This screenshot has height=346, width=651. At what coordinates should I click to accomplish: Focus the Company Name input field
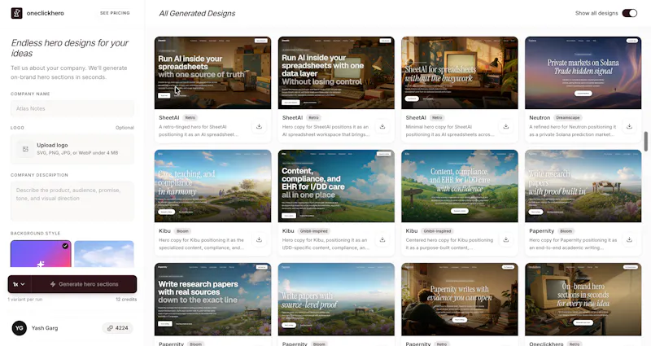click(x=72, y=108)
